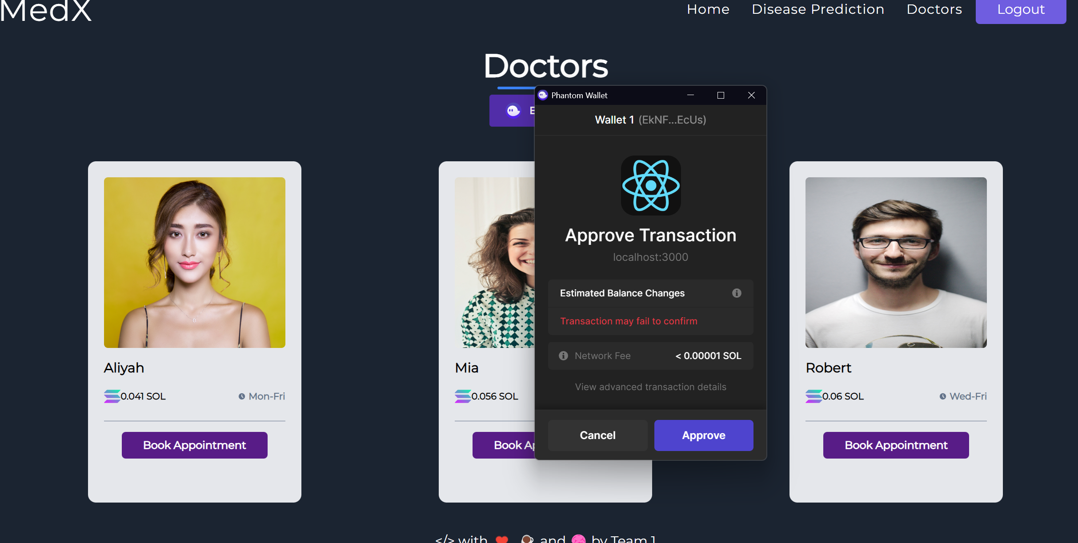The width and height of the screenshot is (1078, 543).
Task: Click Solana icon beside 0.056 SOL
Action: [x=462, y=396]
